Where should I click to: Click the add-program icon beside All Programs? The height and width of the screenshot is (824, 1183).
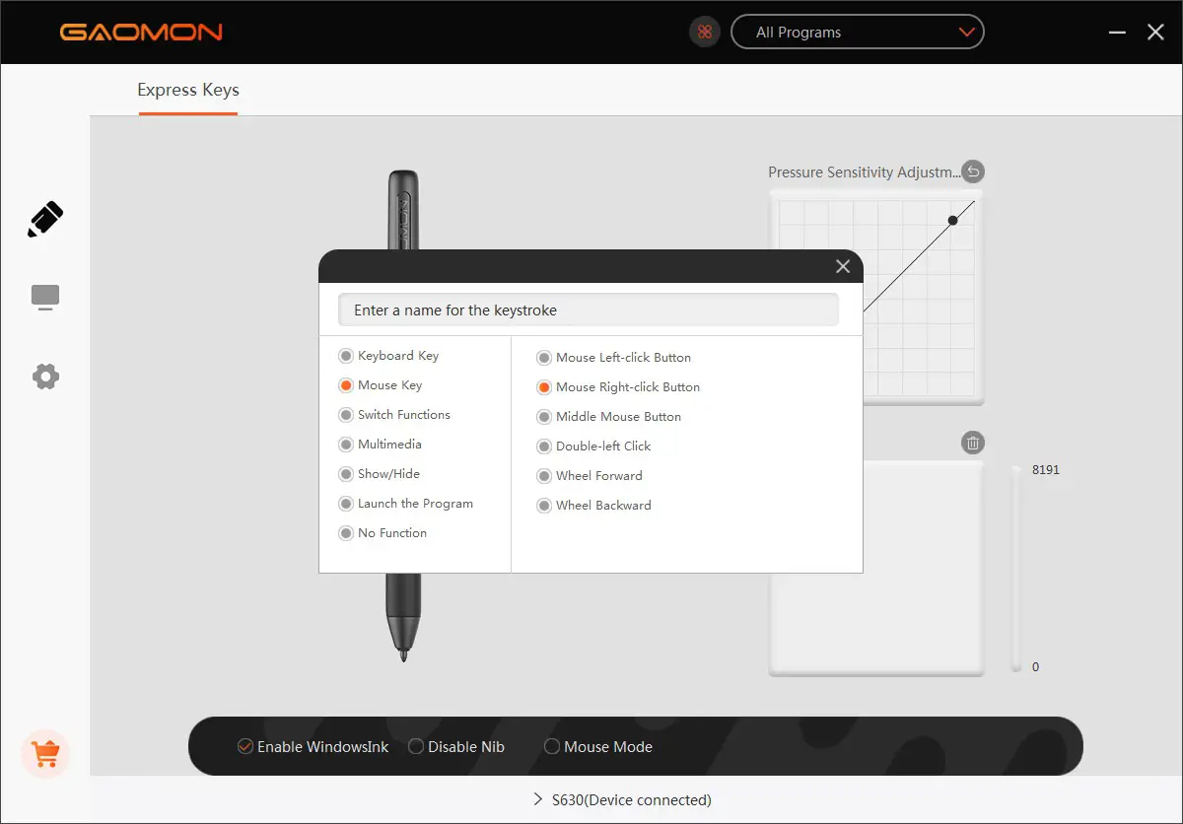[x=704, y=32]
